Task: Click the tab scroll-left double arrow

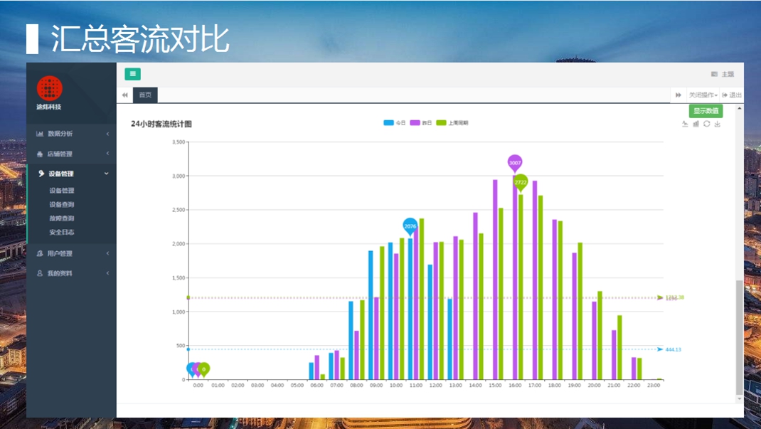Action: pos(125,95)
